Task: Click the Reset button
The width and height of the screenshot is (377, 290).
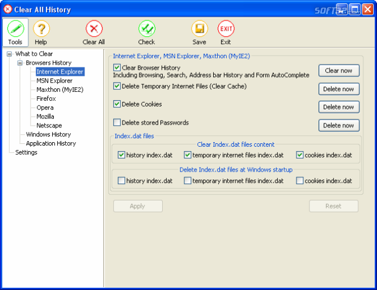Action: point(333,206)
